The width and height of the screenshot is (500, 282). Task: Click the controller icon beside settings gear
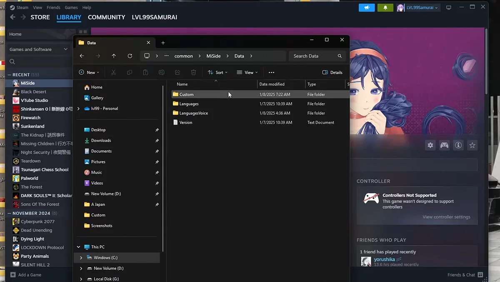(445, 145)
